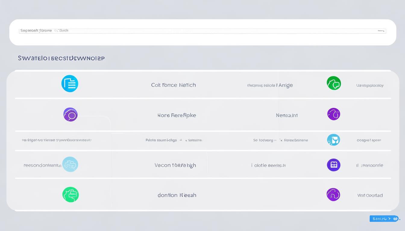Click the light blue cloud icon beside 'resondonlnenta'

pyautogui.click(x=70, y=164)
